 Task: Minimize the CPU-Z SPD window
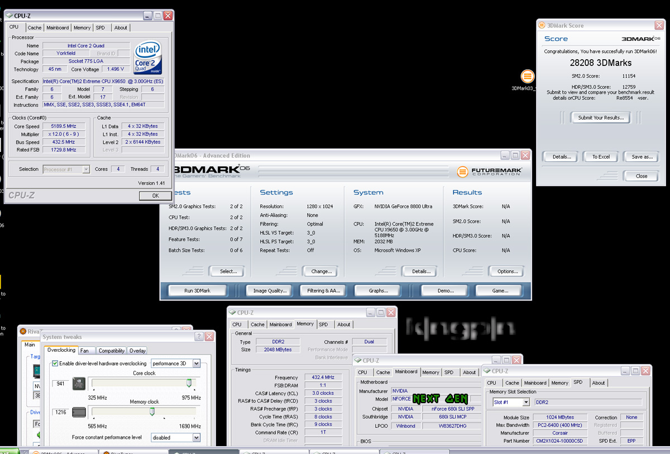tap(626, 371)
